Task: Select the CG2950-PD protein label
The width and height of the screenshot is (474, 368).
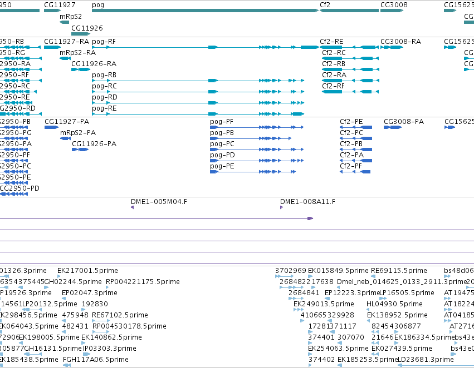Action: 19,188
